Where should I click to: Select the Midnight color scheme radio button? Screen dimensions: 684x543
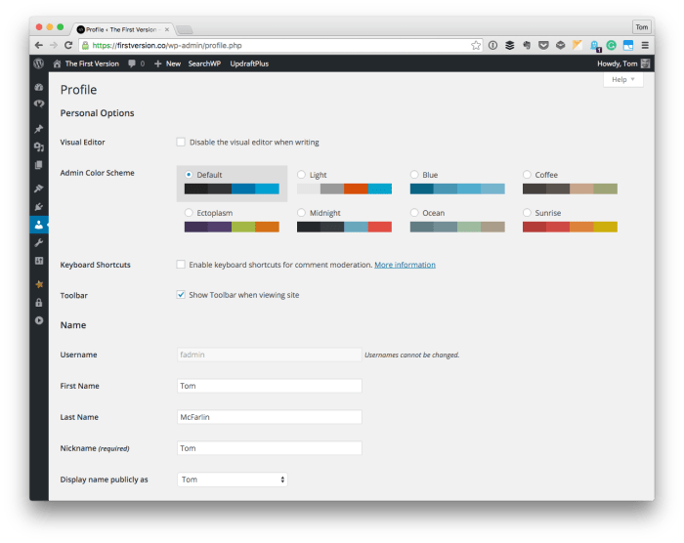click(x=301, y=213)
